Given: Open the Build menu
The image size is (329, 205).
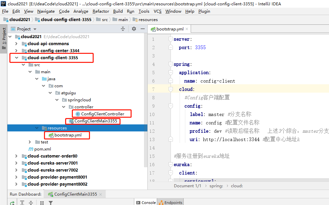Looking at the screenshot, I should 118,11.
